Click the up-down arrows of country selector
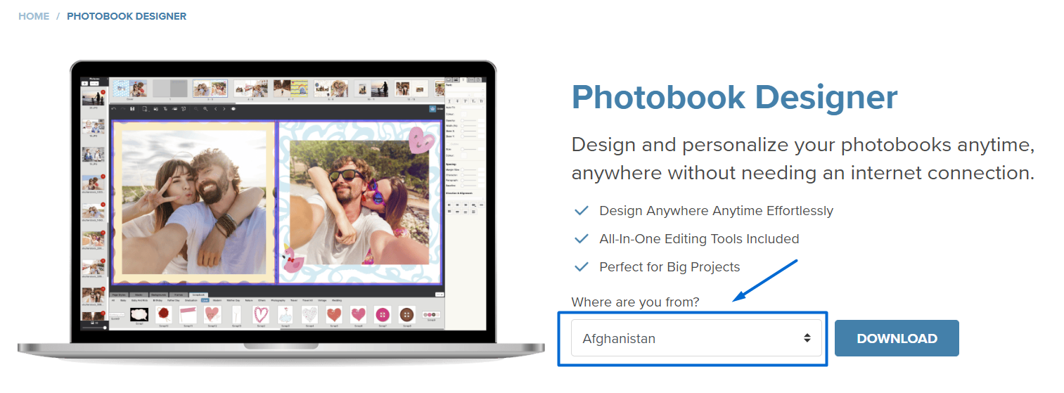 (807, 338)
